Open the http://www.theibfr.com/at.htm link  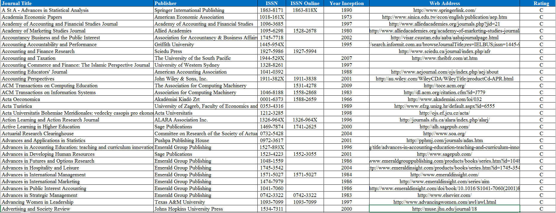(444, 58)
